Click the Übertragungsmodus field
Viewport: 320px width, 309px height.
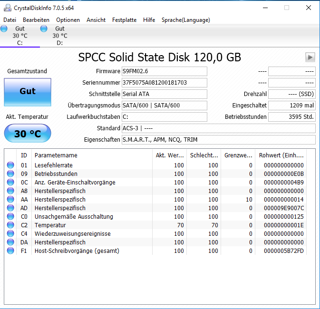pyautogui.click(x=165, y=106)
